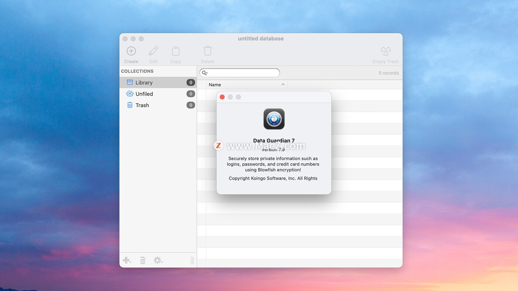Viewport: 518px width, 291px height.
Task: Click the Library count badge
Action: point(190,82)
